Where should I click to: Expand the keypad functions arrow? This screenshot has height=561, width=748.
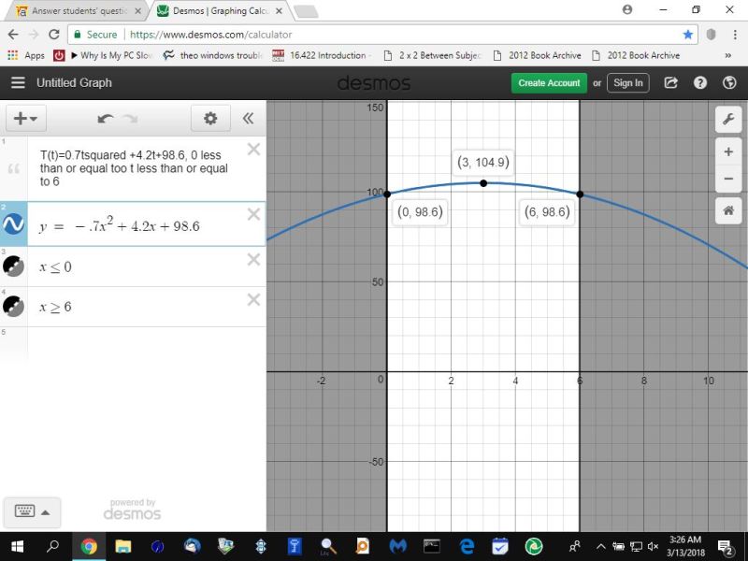pyautogui.click(x=45, y=512)
